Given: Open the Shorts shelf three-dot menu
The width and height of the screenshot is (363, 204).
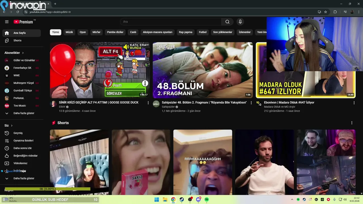Looking at the screenshot, I should [x=352, y=123].
